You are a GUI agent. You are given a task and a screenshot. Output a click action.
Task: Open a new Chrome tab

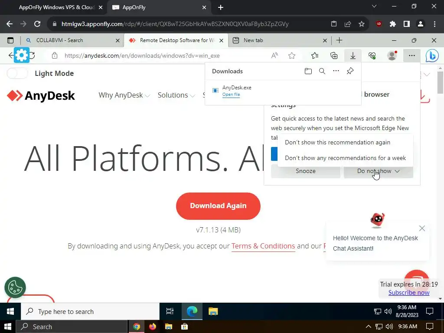221,7
